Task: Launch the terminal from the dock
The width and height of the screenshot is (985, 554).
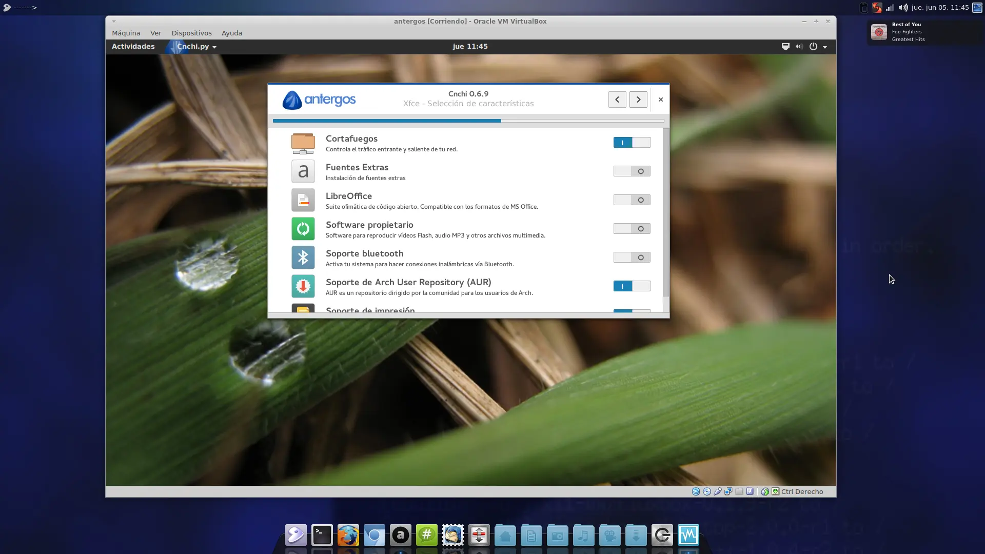Action: tap(322, 536)
